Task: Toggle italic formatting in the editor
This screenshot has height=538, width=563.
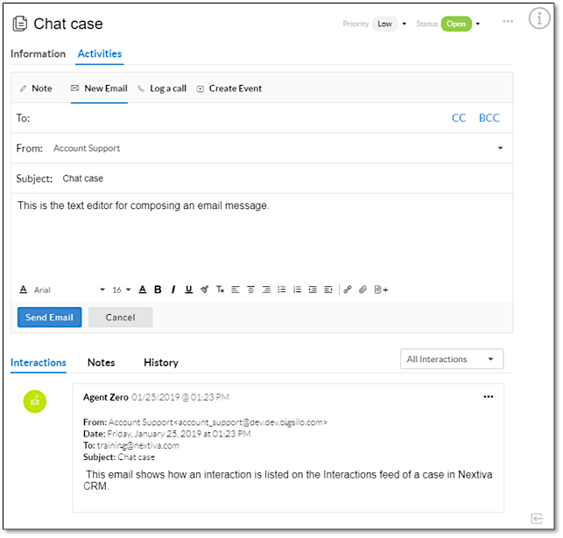Action: (173, 290)
